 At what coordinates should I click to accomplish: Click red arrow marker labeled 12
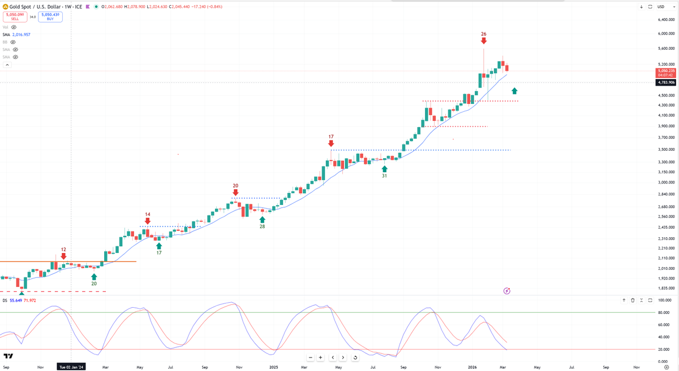coord(63,256)
